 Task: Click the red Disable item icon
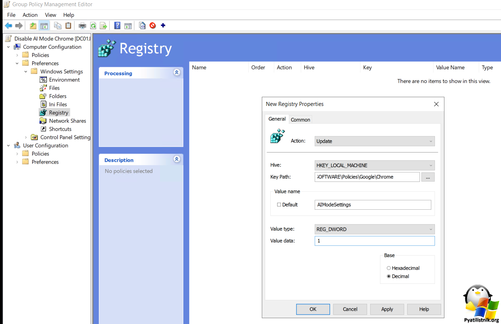coord(153,26)
